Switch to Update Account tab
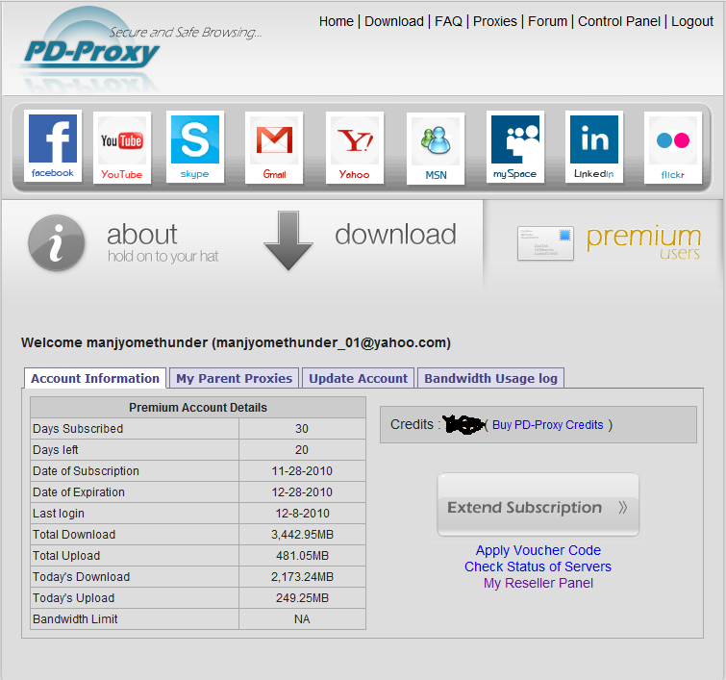The height and width of the screenshot is (680, 726). pos(358,378)
